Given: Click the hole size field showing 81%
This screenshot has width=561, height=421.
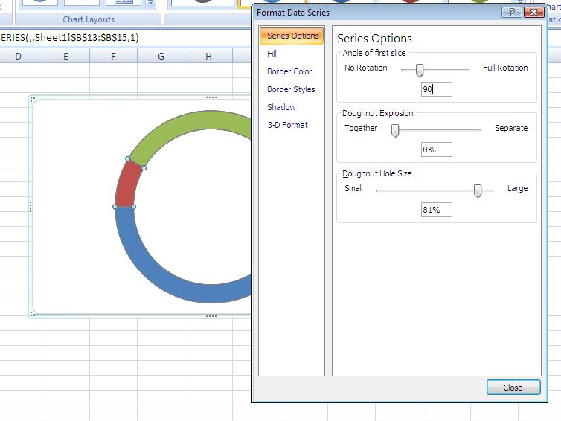Looking at the screenshot, I should (x=436, y=210).
